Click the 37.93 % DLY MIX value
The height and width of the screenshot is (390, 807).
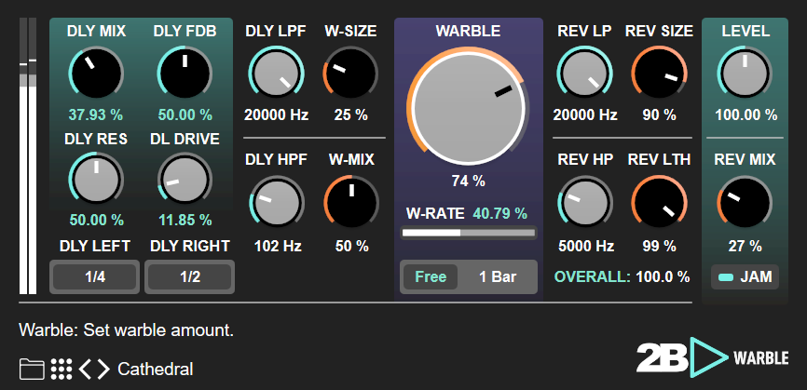(x=96, y=114)
